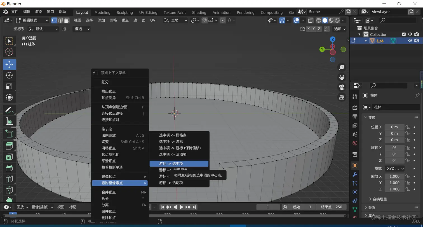Viewport: 423px width, 227px height.
Task: Switch to solid viewport shading
Action: click(325, 20)
